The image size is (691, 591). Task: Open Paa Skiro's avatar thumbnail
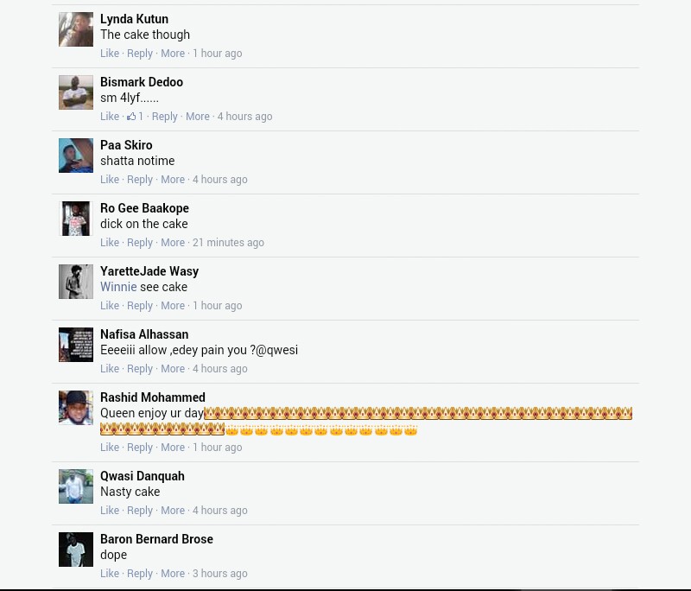[76, 156]
